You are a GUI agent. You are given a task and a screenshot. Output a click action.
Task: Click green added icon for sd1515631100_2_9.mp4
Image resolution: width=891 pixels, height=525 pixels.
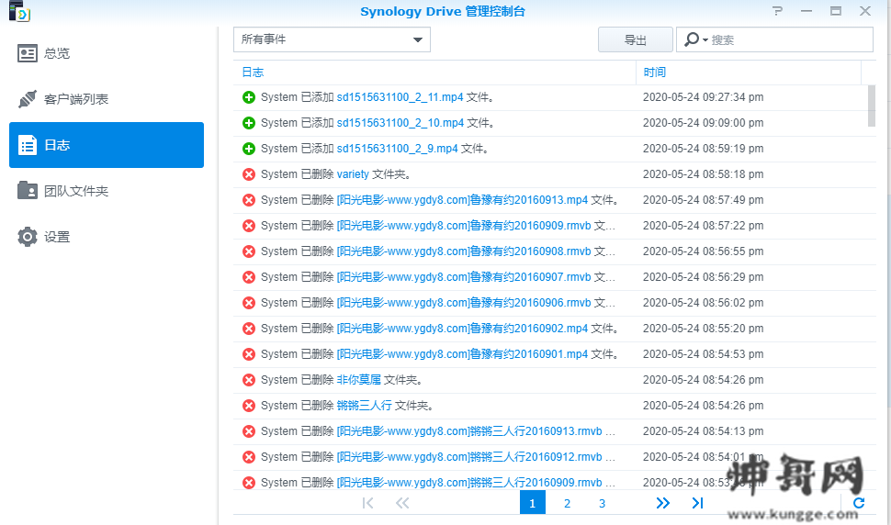(x=249, y=149)
